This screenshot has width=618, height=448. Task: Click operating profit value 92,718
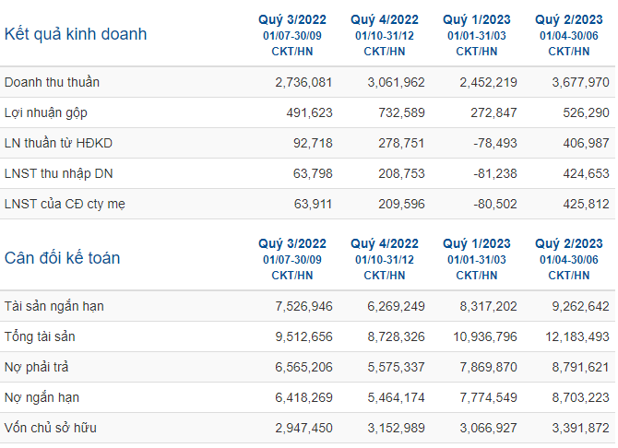[313, 143]
